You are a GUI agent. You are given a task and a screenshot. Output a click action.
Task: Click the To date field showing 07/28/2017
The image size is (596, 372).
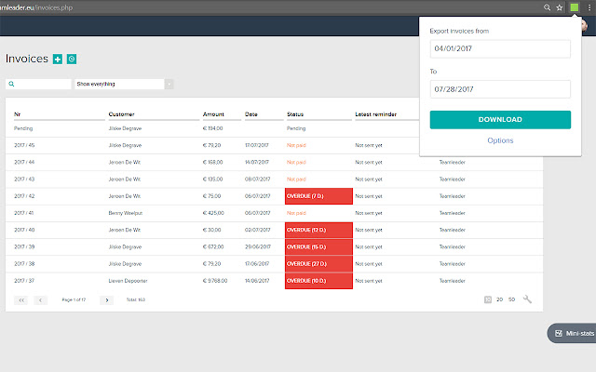tap(500, 89)
